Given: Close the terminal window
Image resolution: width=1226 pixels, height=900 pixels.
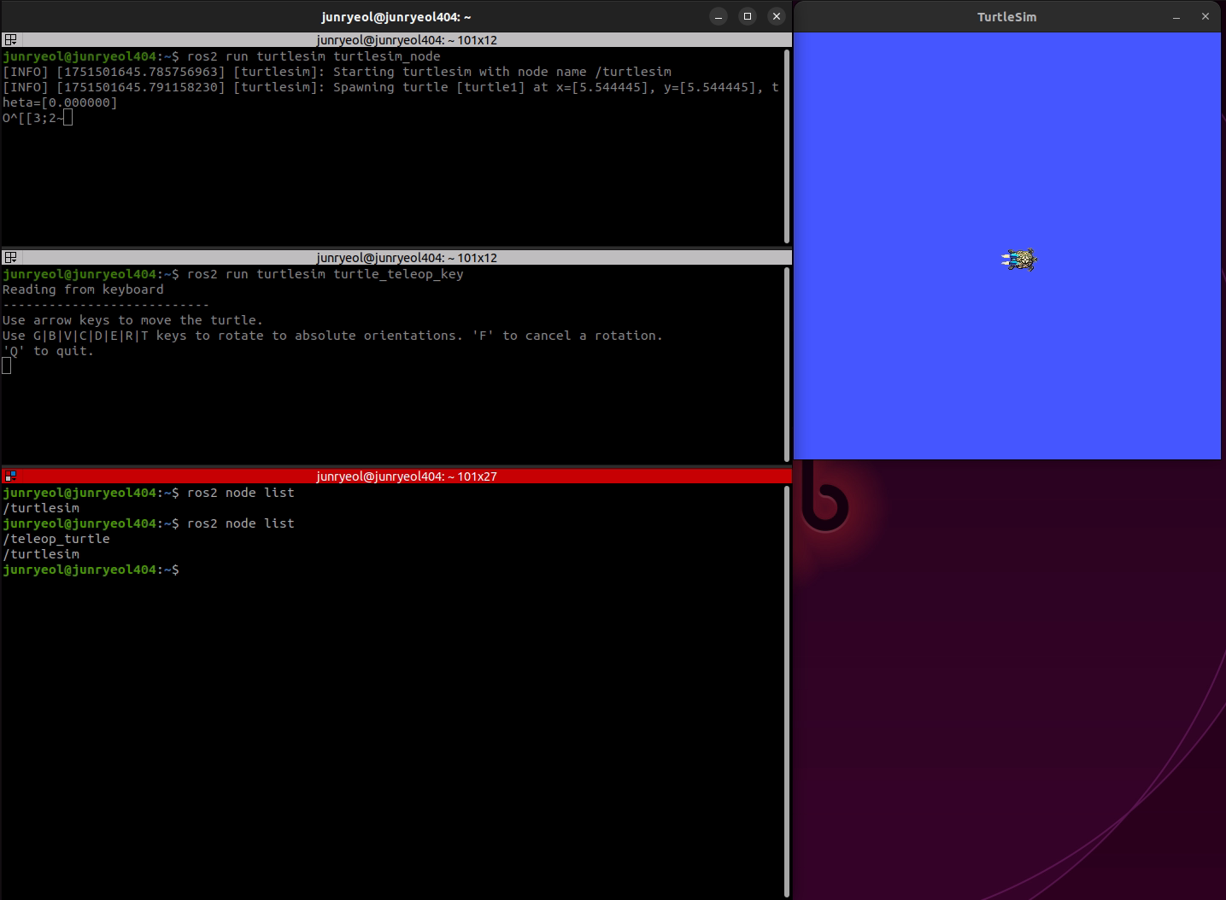Looking at the screenshot, I should (776, 16).
